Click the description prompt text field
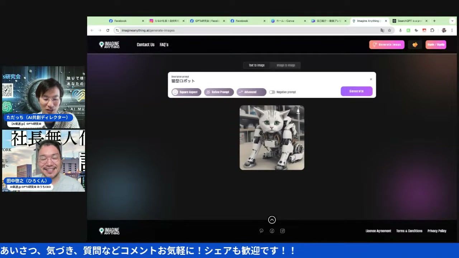Image resolution: width=459 pixels, height=258 pixels. 269,81
